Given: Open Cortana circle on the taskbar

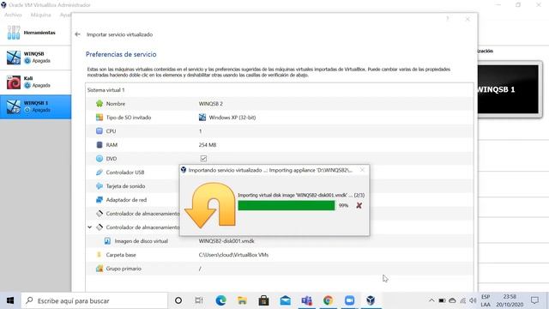Looking at the screenshot, I should (178, 300).
